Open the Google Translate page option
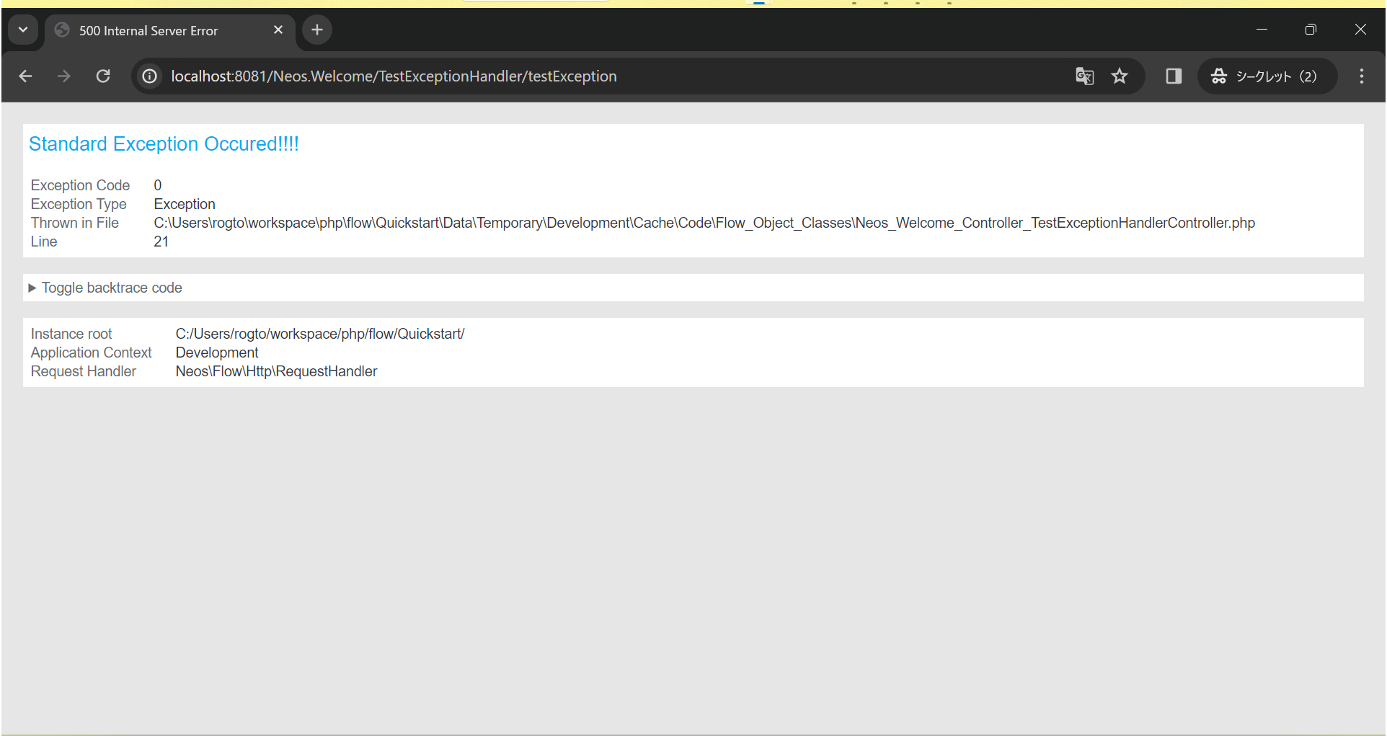 point(1084,76)
